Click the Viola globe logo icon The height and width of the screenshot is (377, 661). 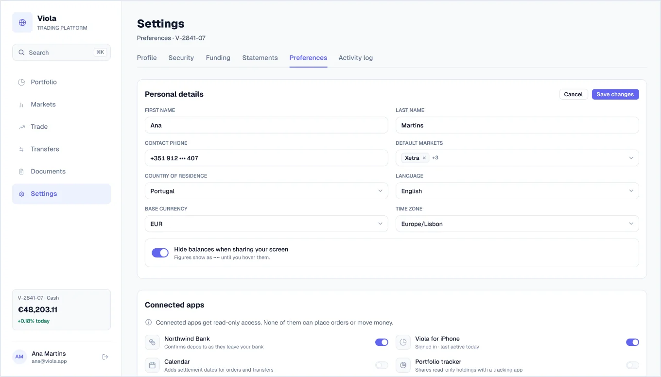(x=22, y=22)
